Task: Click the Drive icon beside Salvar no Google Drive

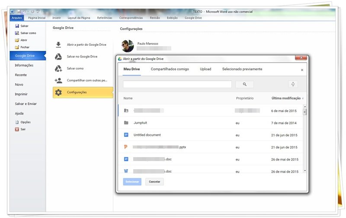Action: (x=58, y=57)
